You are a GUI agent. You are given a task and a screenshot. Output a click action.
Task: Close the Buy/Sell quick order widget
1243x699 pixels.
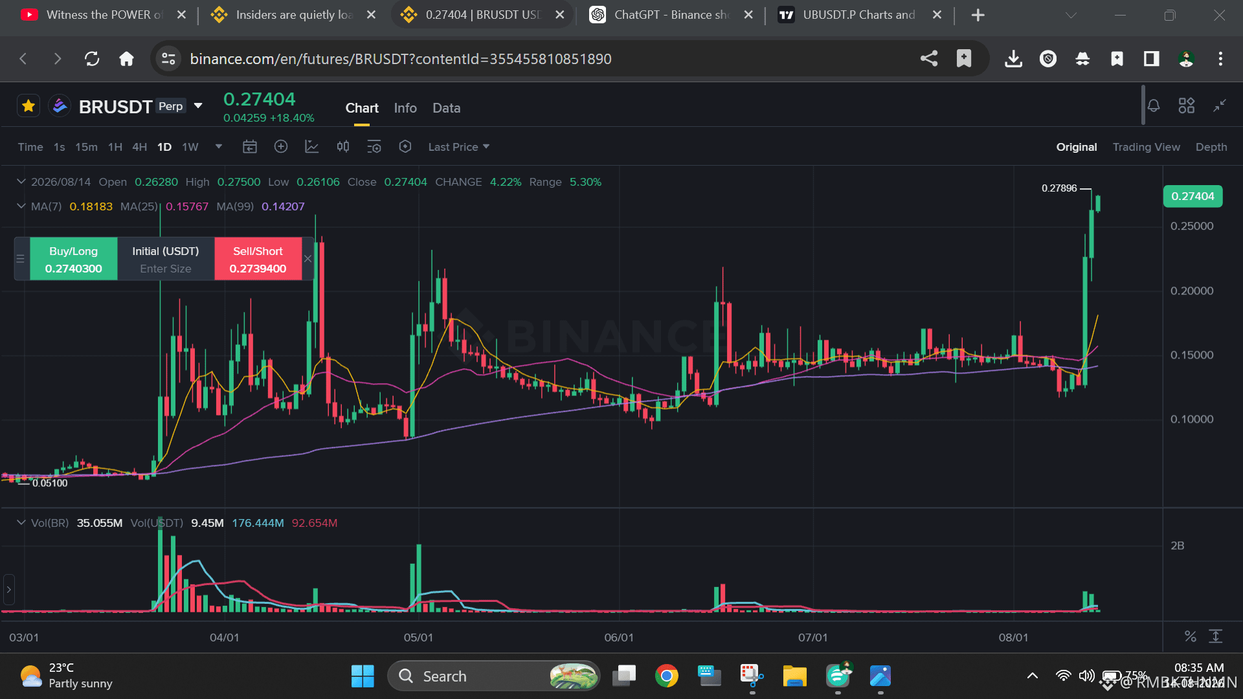[x=308, y=259]
